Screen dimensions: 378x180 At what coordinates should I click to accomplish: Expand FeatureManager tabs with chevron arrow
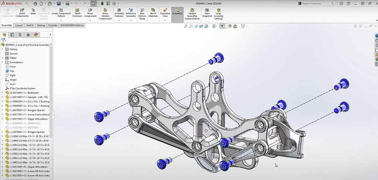(x=50, y=35)
